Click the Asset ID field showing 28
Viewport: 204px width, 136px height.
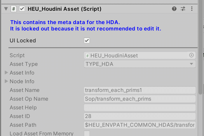click(x=140, y=116)
